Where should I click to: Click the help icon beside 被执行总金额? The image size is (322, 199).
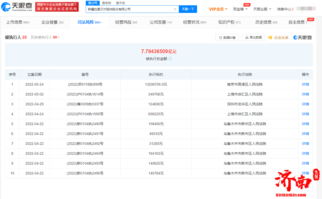tap(170, 59)
